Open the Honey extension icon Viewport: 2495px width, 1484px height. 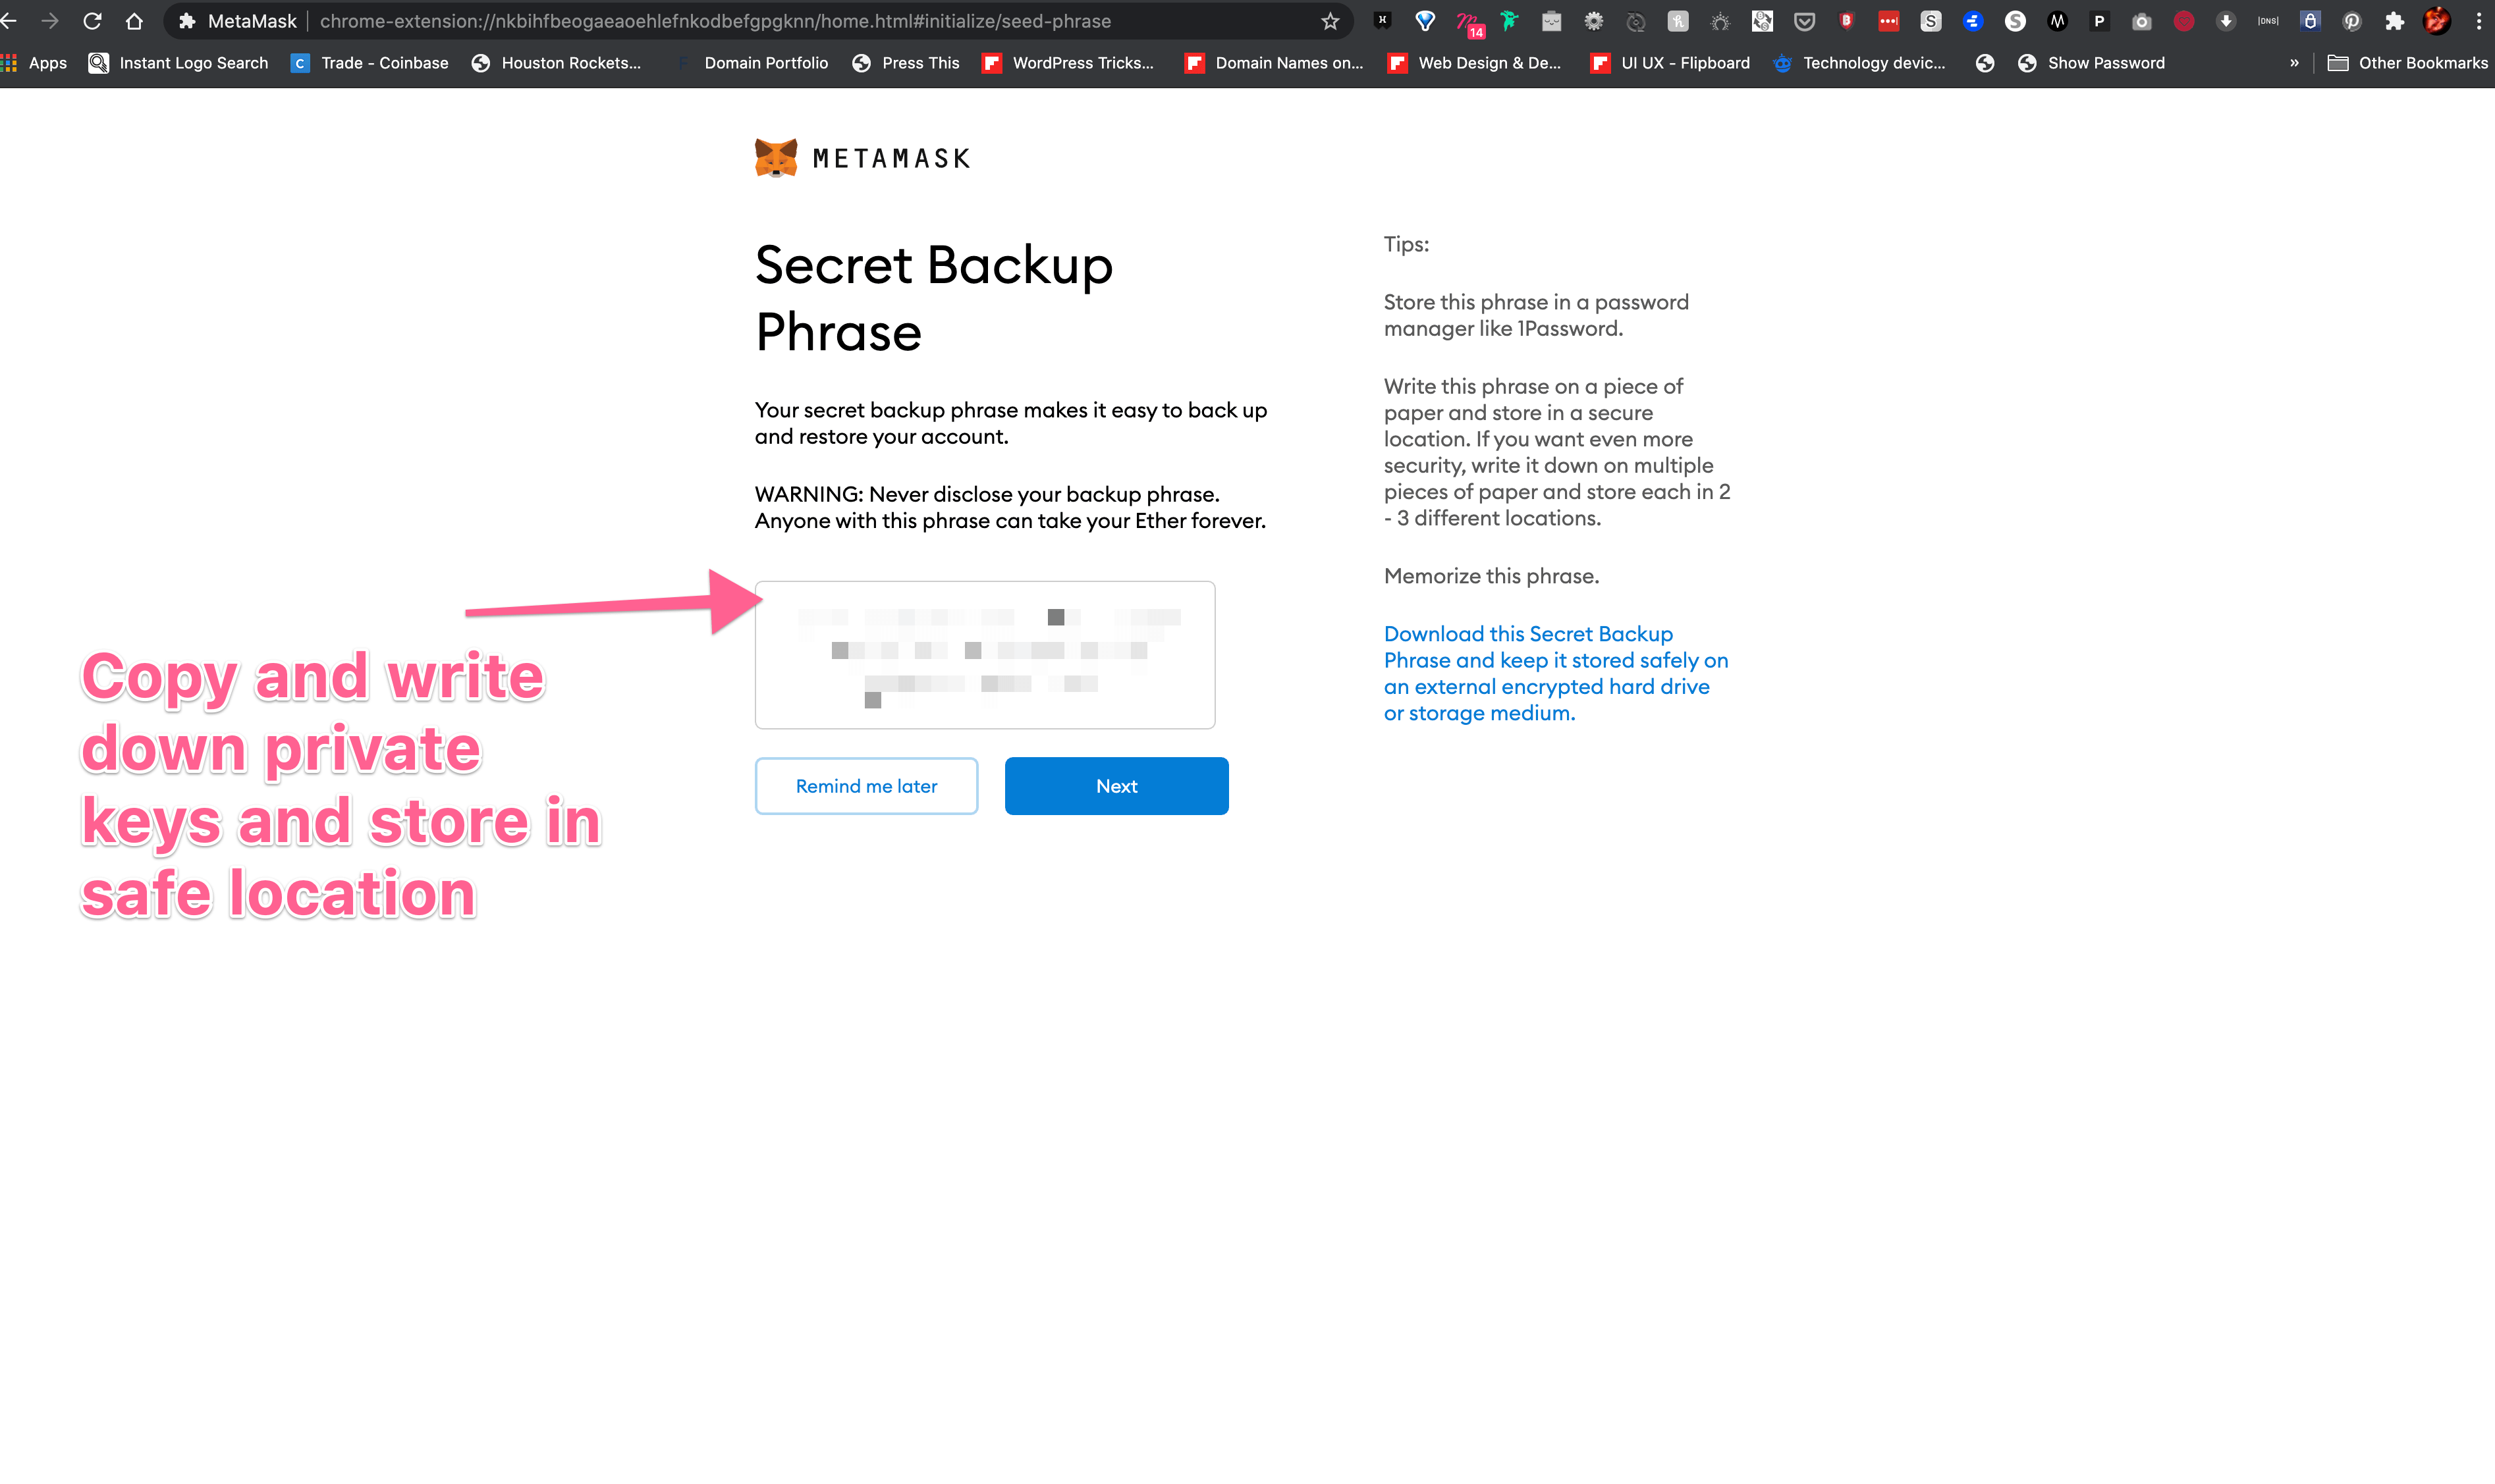(1678, 21)
